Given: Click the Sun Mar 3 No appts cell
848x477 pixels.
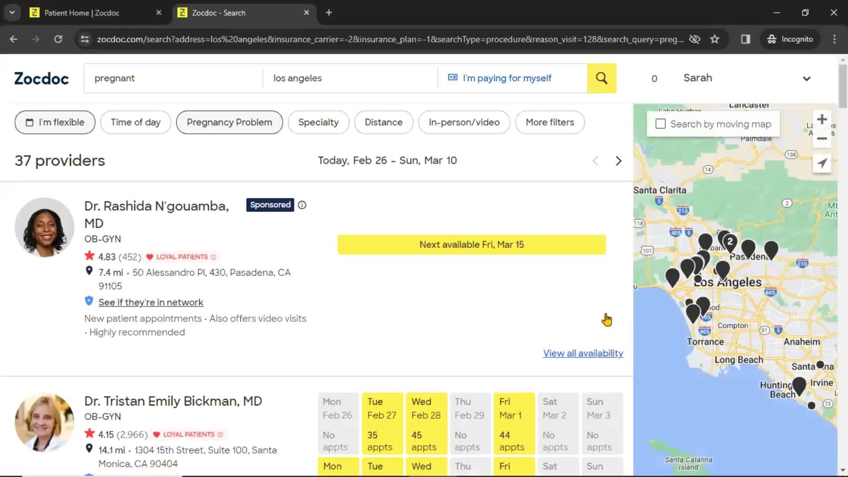Looking at the screenshot, I should (x=602, y=424).
